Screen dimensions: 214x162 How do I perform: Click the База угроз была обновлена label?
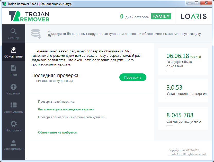[x=179, y=64]
